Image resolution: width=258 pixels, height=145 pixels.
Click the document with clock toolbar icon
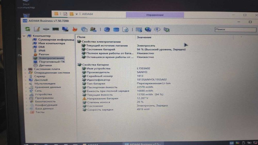tap(126, 30)
